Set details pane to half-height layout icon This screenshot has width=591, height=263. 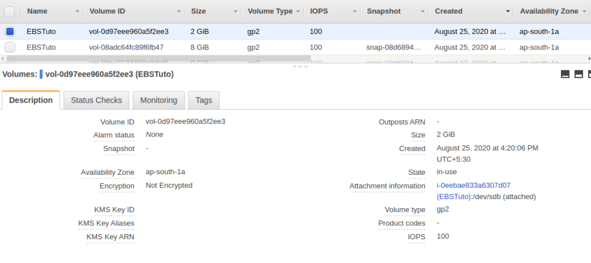[578, 74]
